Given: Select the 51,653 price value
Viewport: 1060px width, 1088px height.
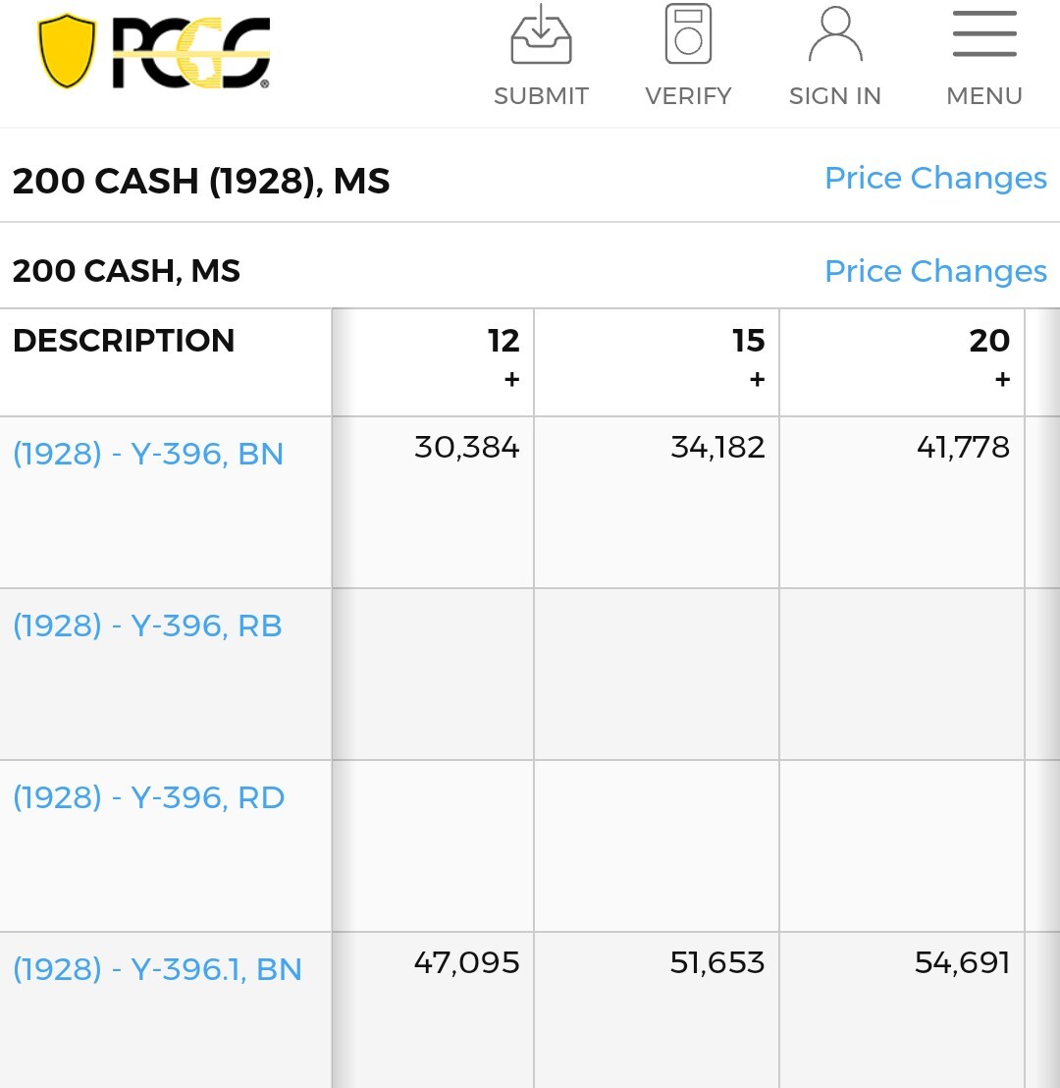Looking at the screenshot, I should pyautogui.click(x=717, y=963).
